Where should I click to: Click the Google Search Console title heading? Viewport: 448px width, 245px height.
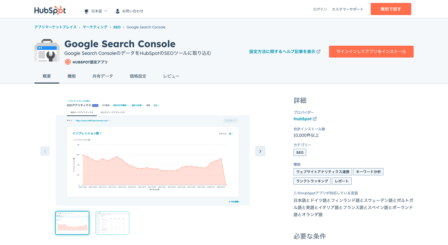coord(120,44)
